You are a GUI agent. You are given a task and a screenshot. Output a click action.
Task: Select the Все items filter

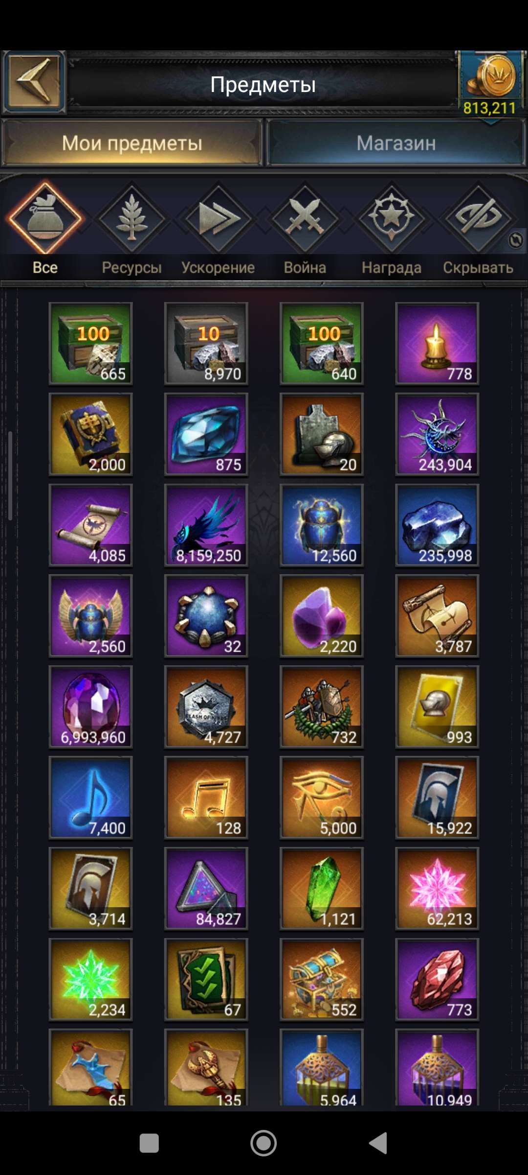[x=45, y=229]
